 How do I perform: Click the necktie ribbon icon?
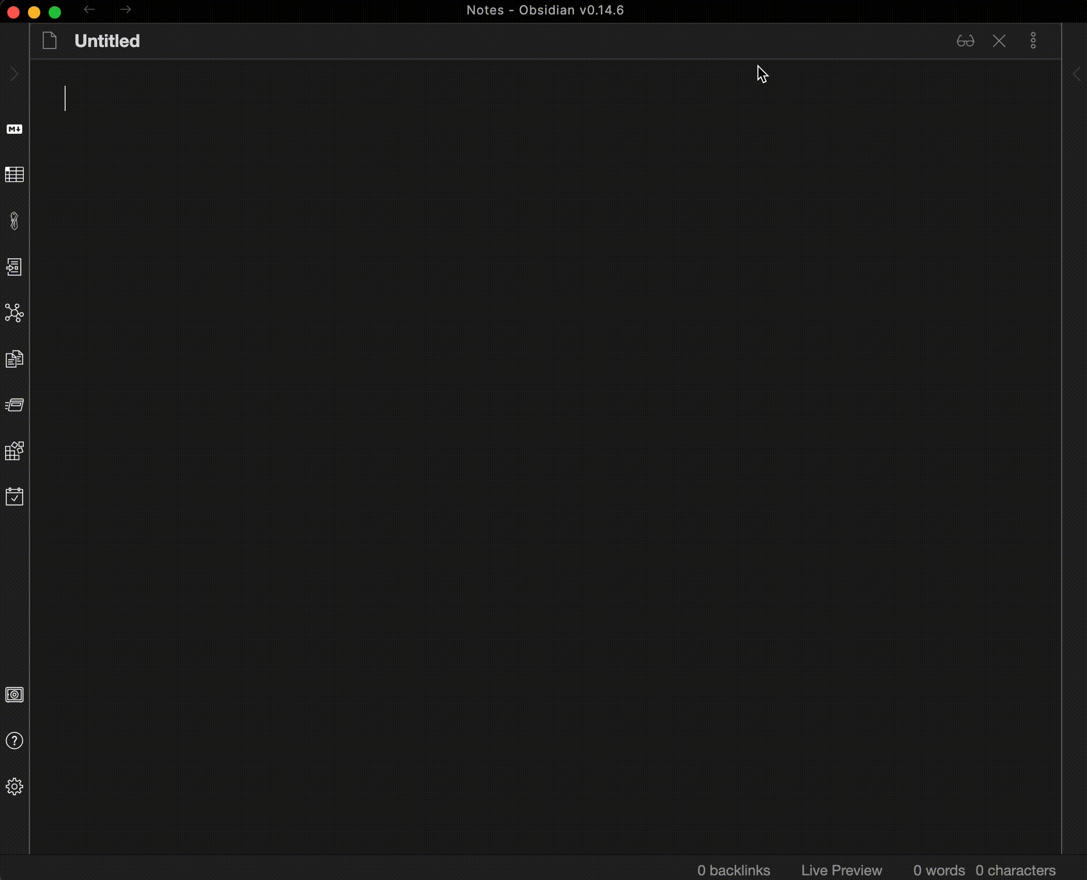point(14,221)
